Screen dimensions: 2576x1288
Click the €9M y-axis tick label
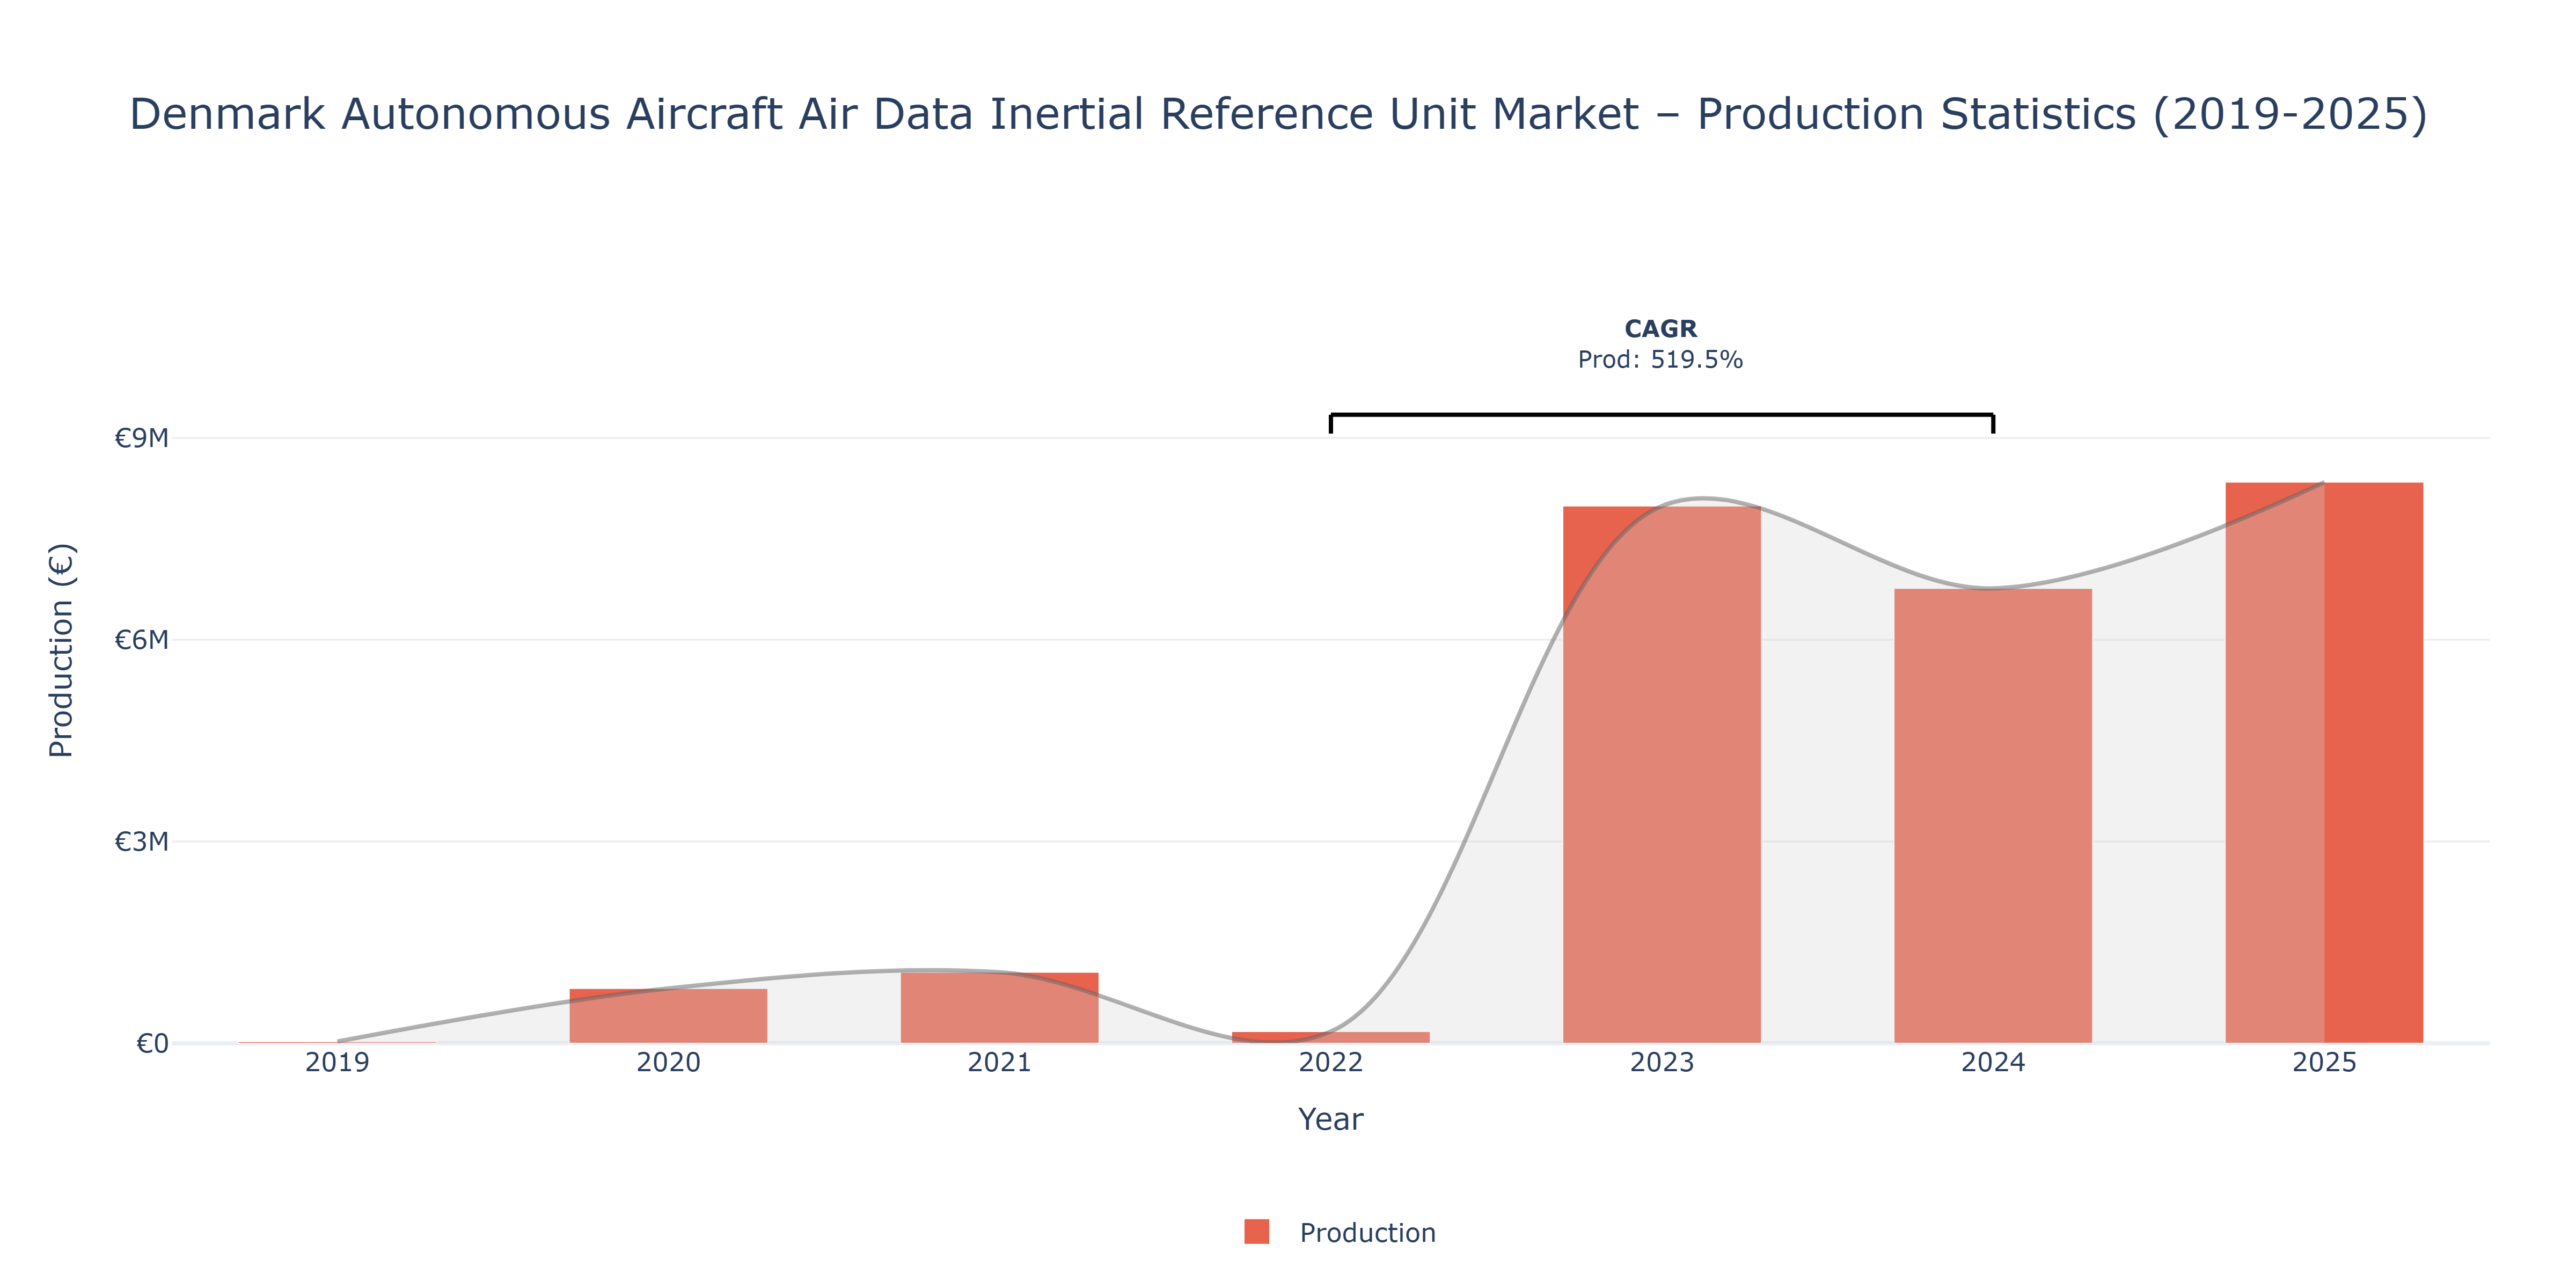[x=141, y=438]
